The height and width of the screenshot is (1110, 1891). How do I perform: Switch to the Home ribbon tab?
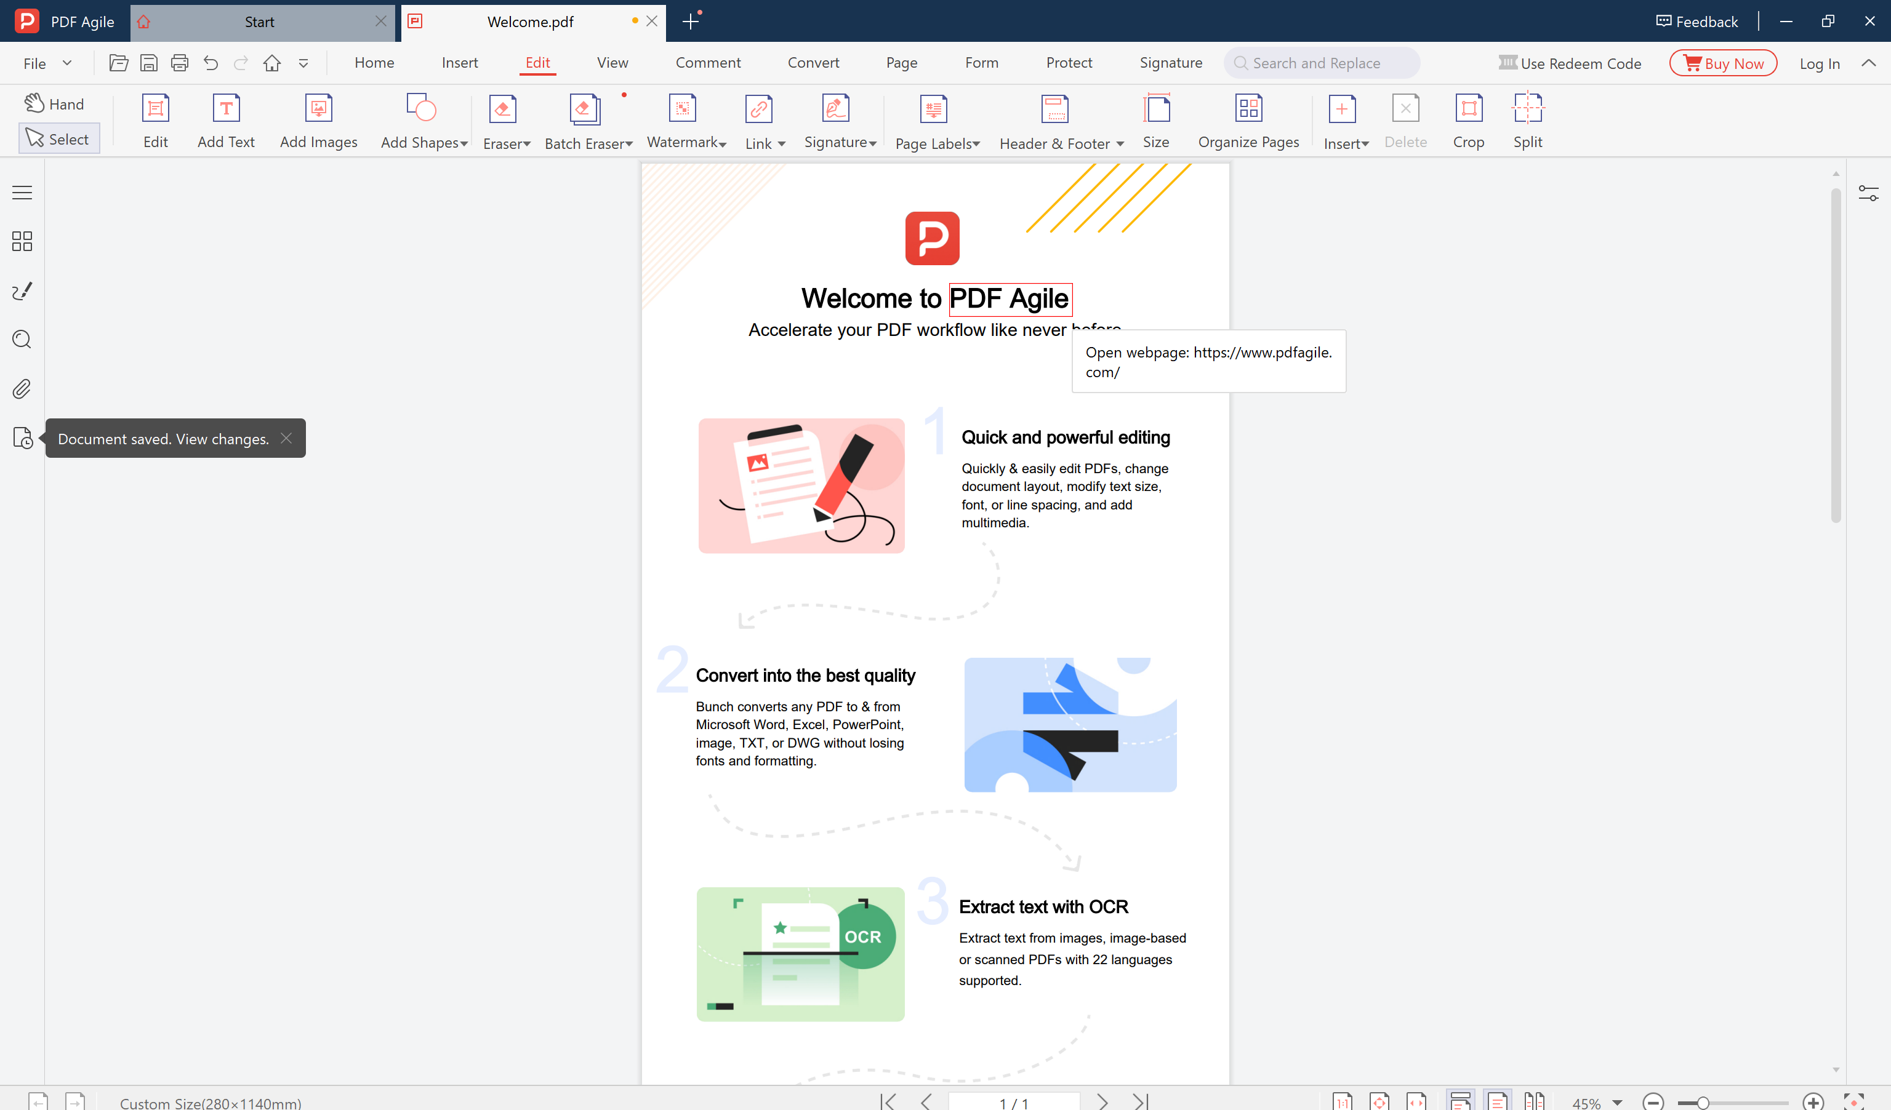pos(374,62)
